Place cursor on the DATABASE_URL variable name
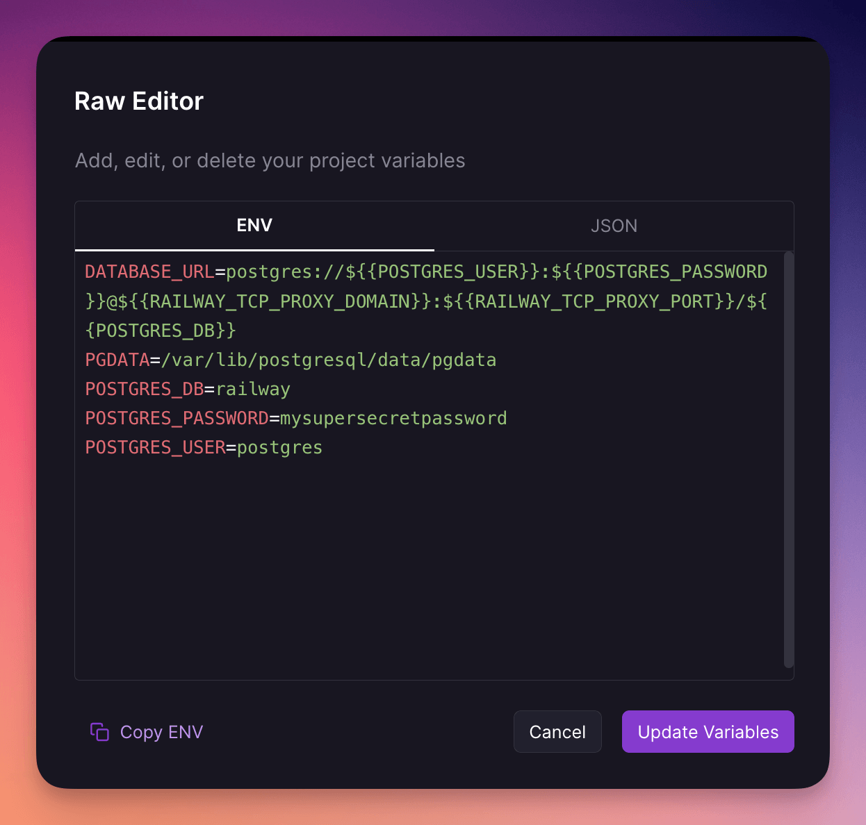Screen dimensions: 866x825 149,272
